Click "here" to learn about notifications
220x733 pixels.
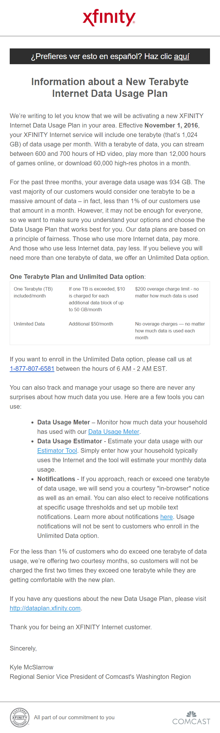click(x=166, y=517)
